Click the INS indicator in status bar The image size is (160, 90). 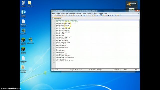click(136, 70)
